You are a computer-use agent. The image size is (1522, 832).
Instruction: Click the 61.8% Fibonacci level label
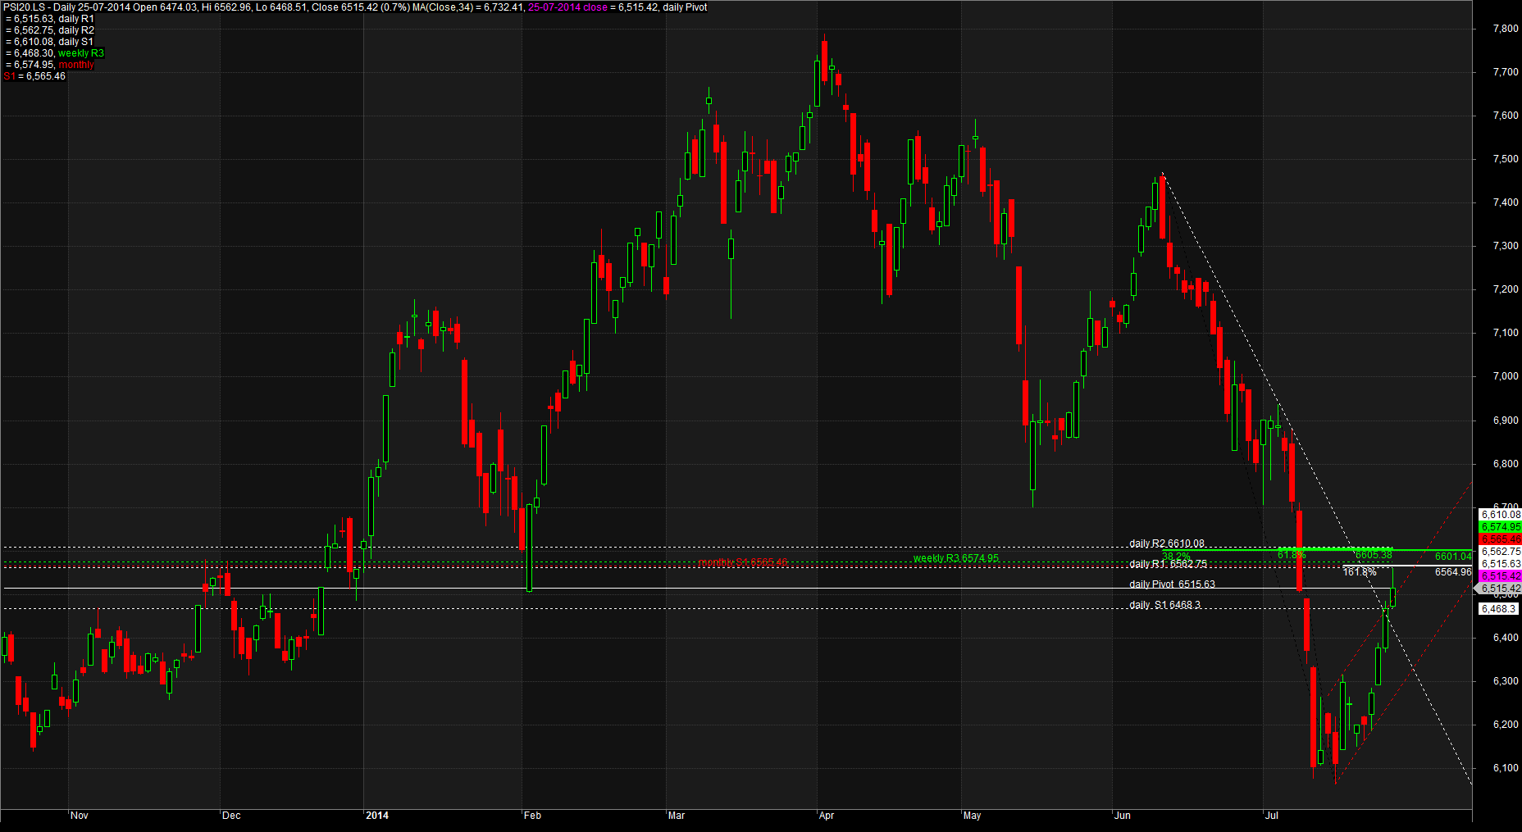(x=1292, y=555)
